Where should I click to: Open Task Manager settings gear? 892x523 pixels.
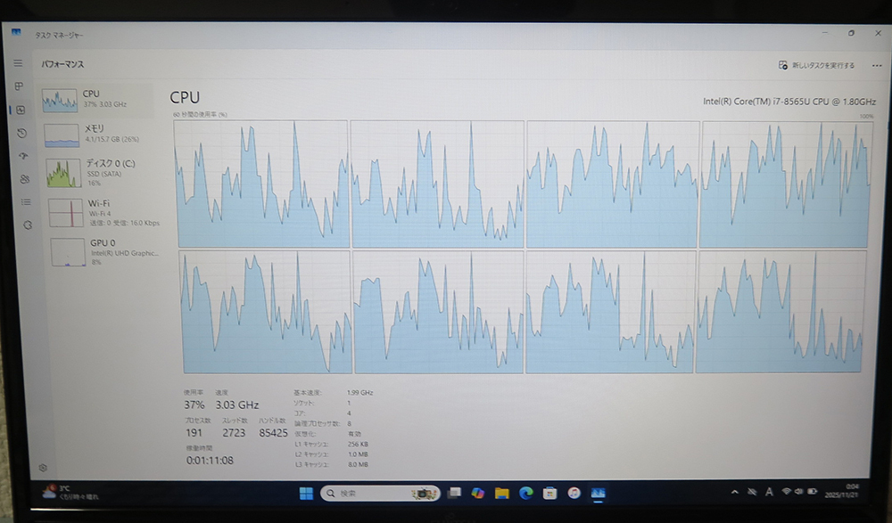point(43,468)
